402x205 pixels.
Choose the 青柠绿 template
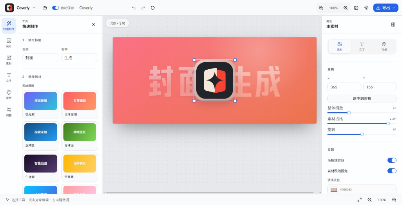pos(79,136)
